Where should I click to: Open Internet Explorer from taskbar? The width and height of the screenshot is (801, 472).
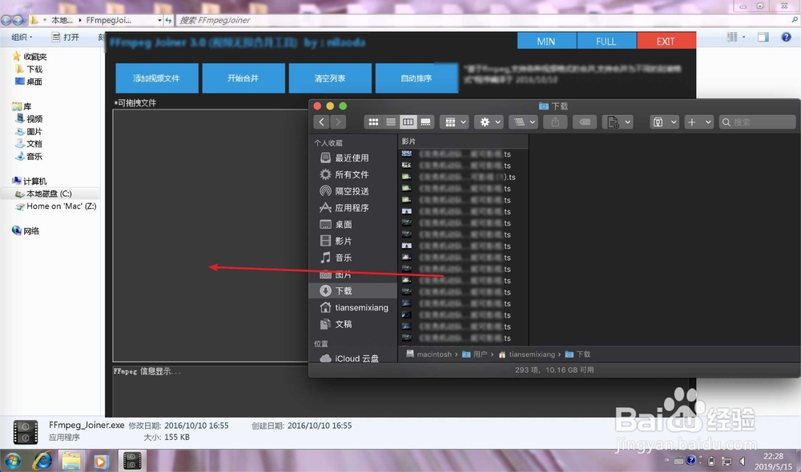[43, 462]
